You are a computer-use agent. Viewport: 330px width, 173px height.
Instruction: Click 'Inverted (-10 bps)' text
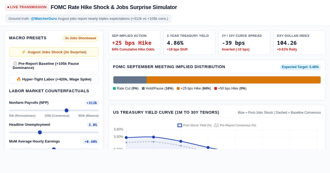tap(236, 49)
